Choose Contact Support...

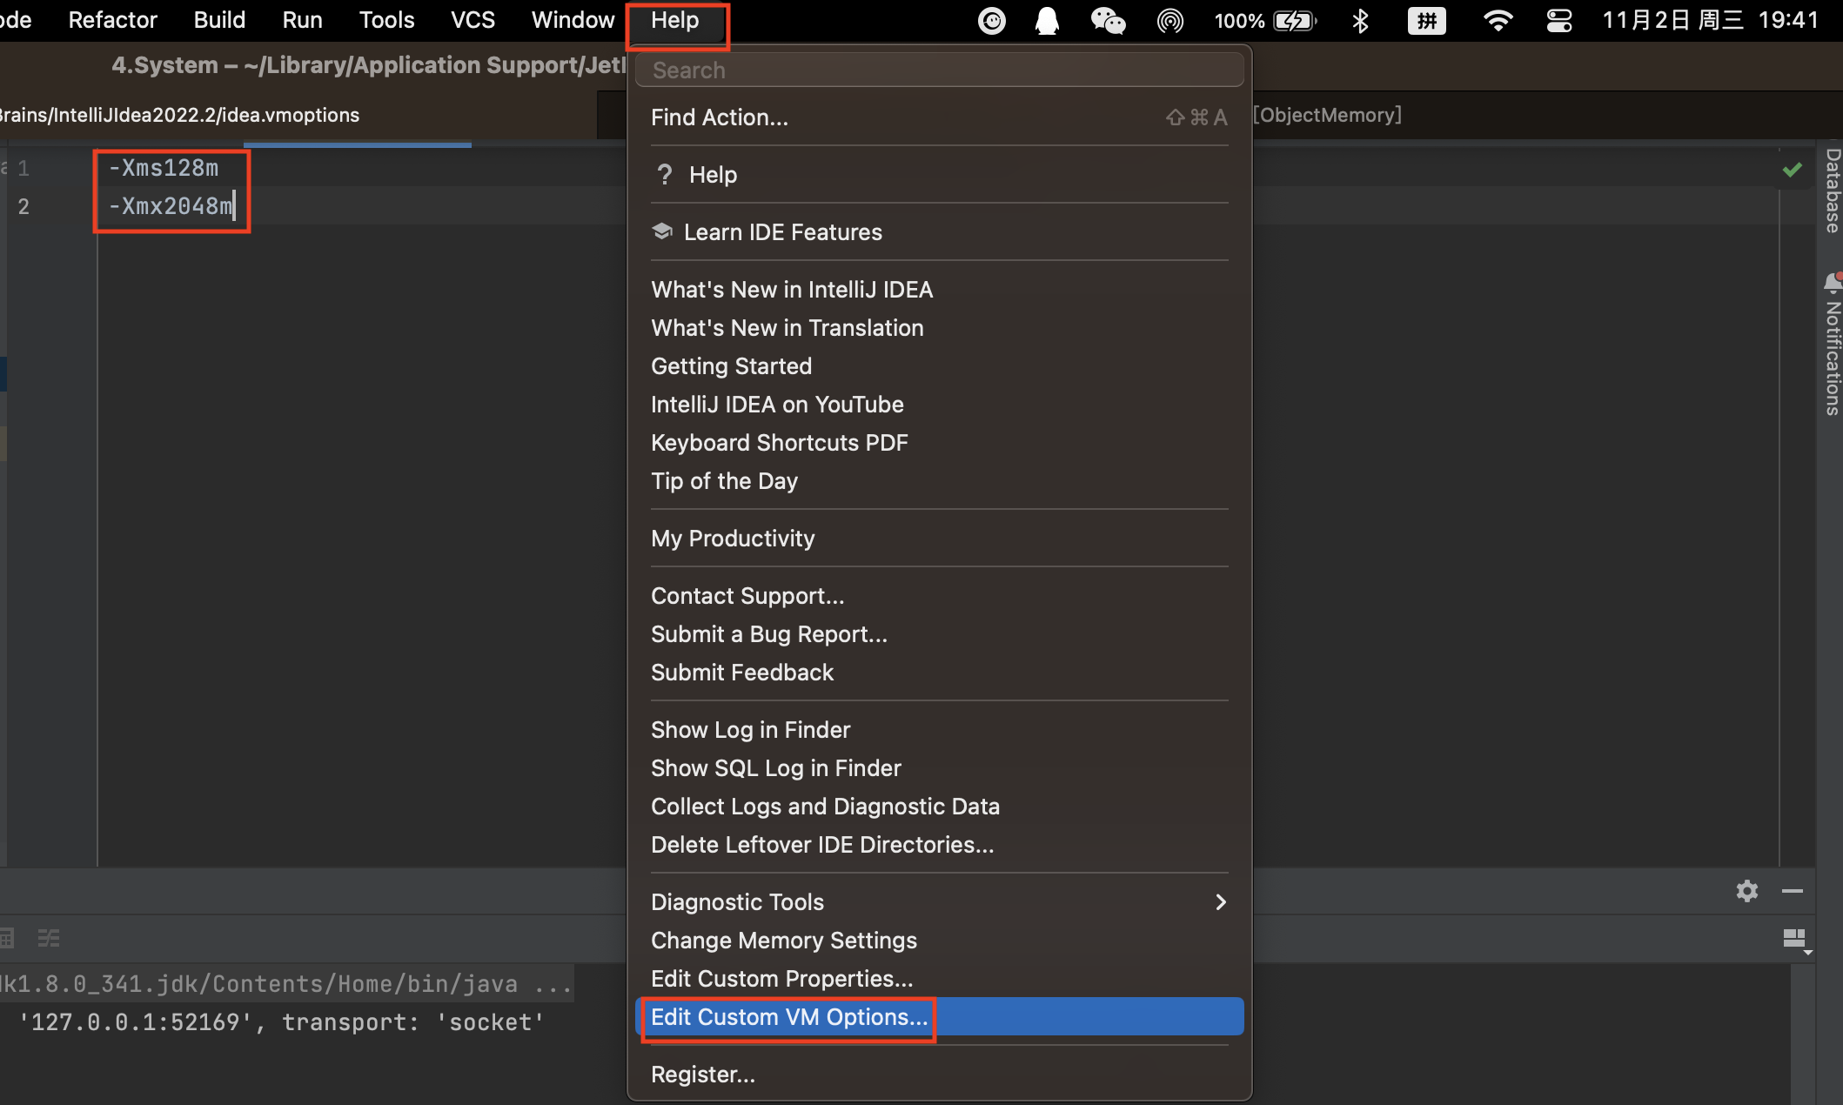939,596
